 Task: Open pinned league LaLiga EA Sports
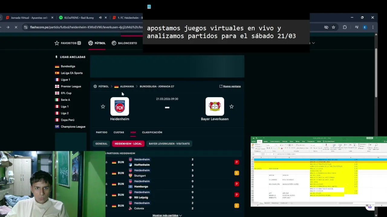point(72,73)
